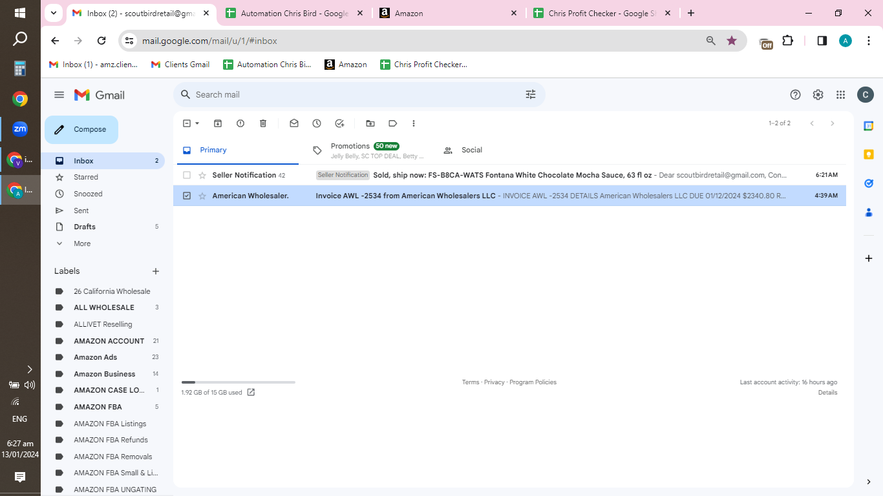883x496 pixels.
Task: Click the Compose button
Action: click(81, 129)
